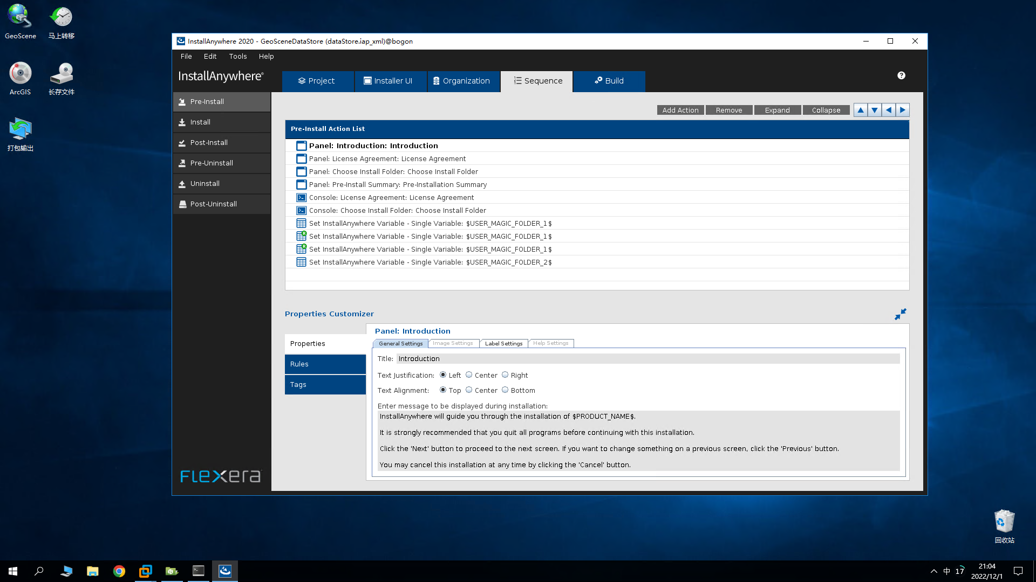
Task: Open 长存文件 desktop shortcut
Action: 62,78
